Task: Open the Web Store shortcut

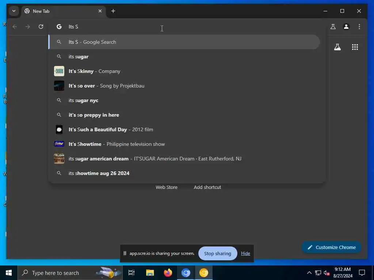Action: point(167,187)
